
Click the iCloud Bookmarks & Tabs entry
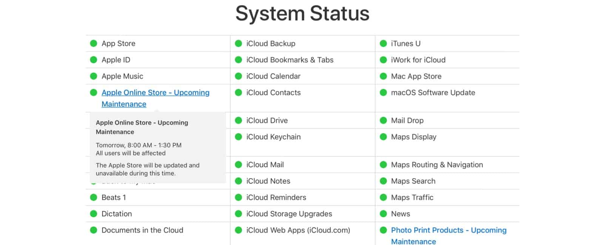(x=290, y=60)
